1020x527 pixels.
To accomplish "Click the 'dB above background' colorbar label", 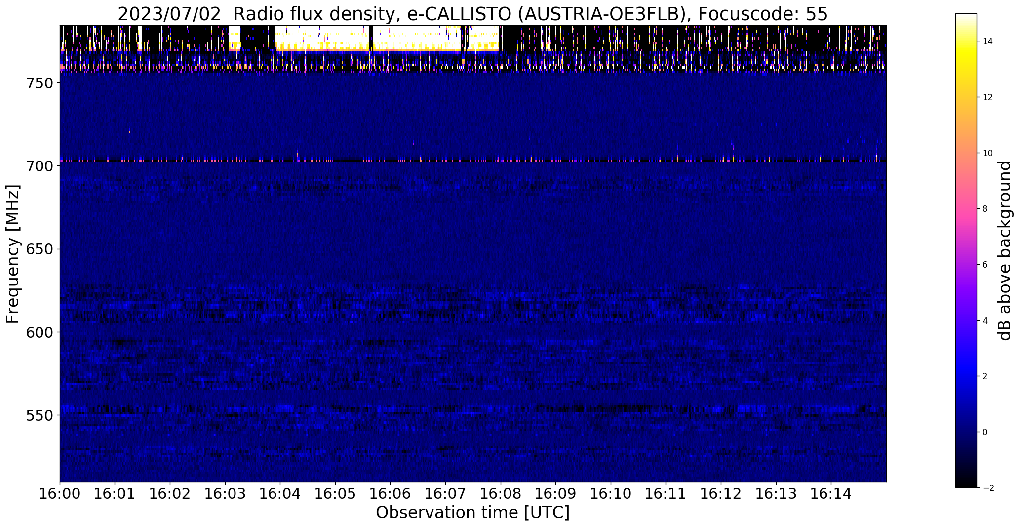I will 1005,251.
